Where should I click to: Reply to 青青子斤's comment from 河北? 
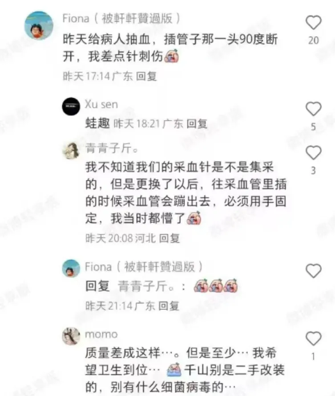click(169, 238)
